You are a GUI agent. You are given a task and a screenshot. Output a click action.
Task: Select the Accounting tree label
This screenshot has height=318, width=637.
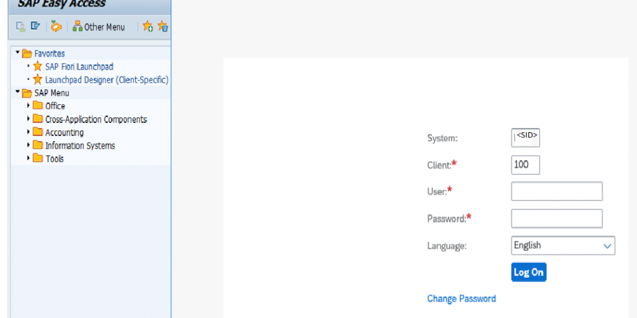tap(65, 132)
